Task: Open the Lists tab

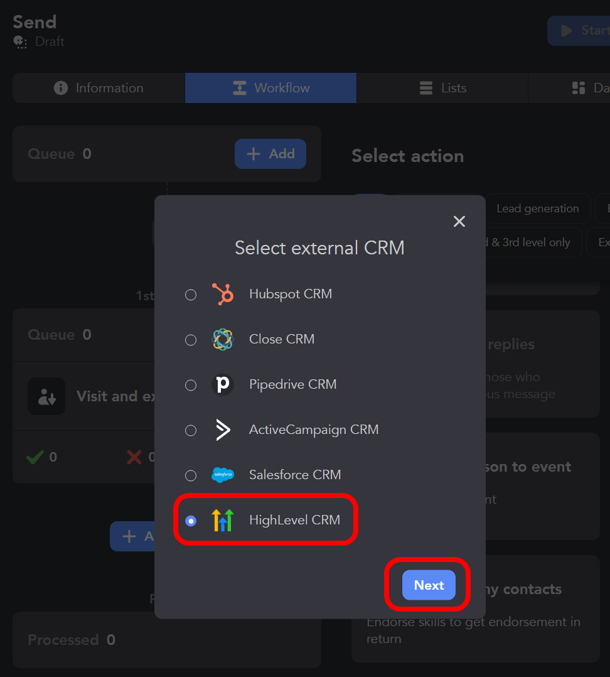Action: click(442, 88)
